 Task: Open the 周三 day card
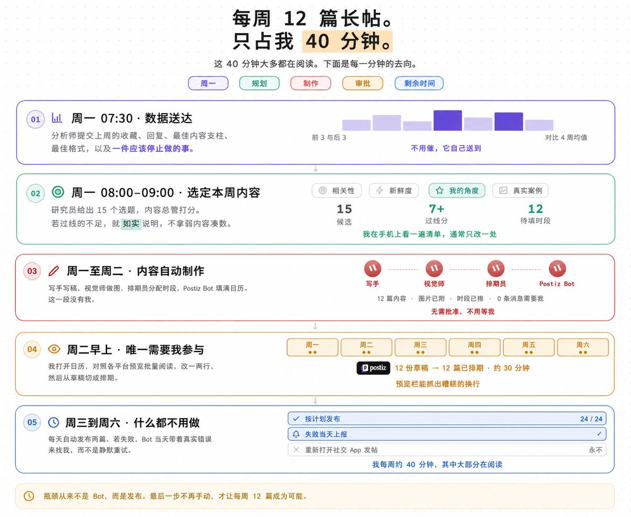[x=421, y=347]
